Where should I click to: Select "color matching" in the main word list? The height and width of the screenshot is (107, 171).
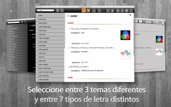pyautogui.click(x=50, y=68)
